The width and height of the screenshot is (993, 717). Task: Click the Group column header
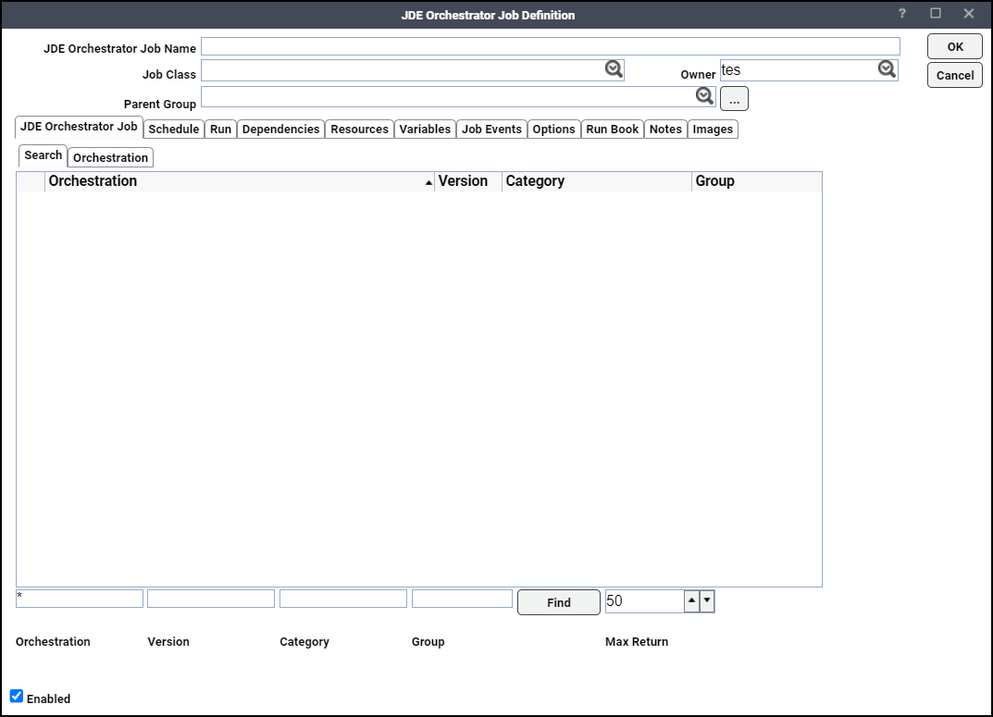[x=757, y=181]
